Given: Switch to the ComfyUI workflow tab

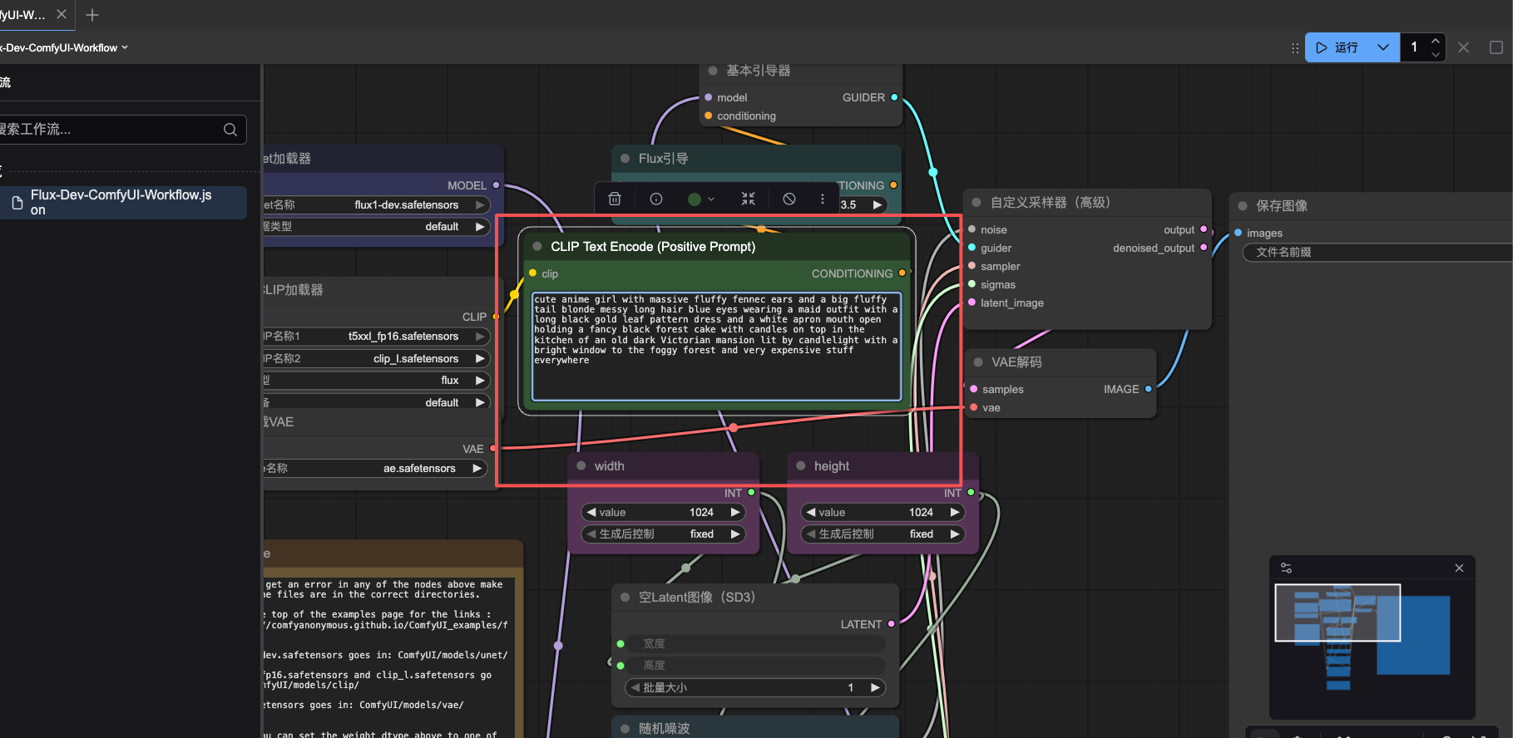Looking at the screenshot, I should pos(25,15).
